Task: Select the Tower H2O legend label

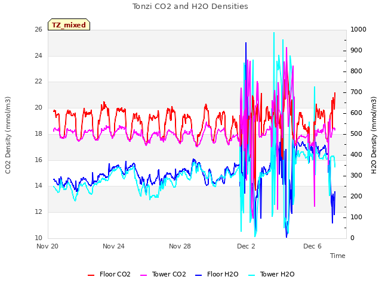Action: tap(277, 274)
